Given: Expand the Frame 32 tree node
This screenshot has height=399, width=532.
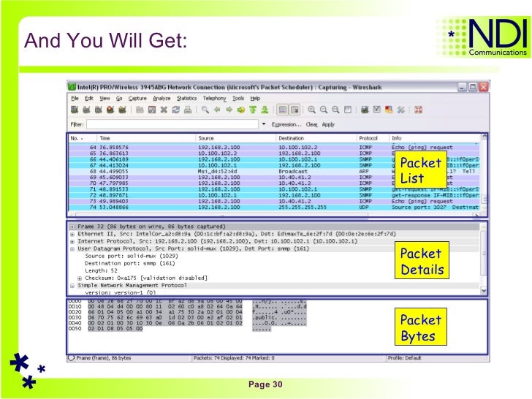Looking at the screenshot, I should point(72,227).
